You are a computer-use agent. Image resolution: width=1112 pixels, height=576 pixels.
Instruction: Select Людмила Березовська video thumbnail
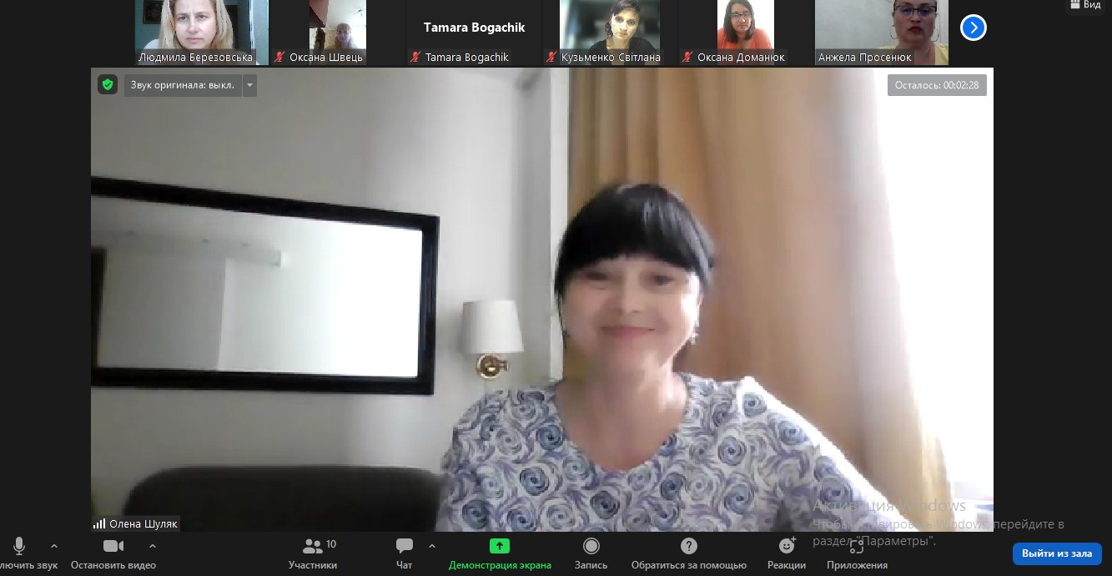click(202, 33)
